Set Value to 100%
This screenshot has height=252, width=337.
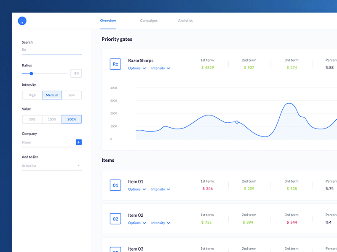(52, 119)
